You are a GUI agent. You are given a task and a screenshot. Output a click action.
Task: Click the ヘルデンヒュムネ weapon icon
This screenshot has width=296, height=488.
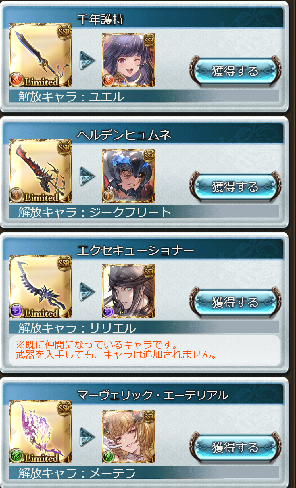click(x=40, y=171)
